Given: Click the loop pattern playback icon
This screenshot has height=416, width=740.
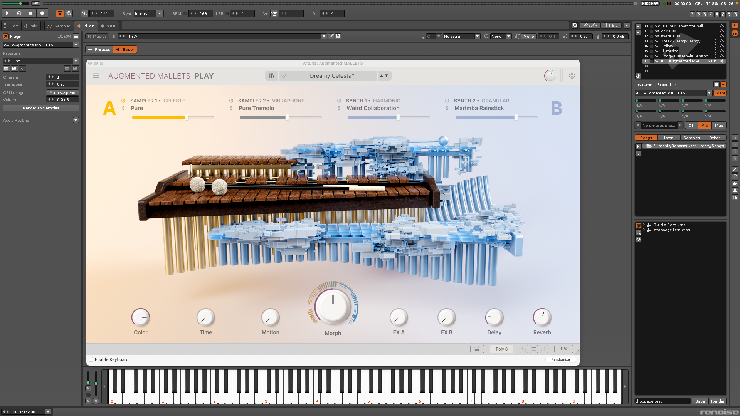Looking at the screenshot, I should 19,13.
